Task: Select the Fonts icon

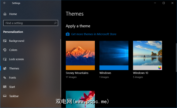Action: click(5, 78)
